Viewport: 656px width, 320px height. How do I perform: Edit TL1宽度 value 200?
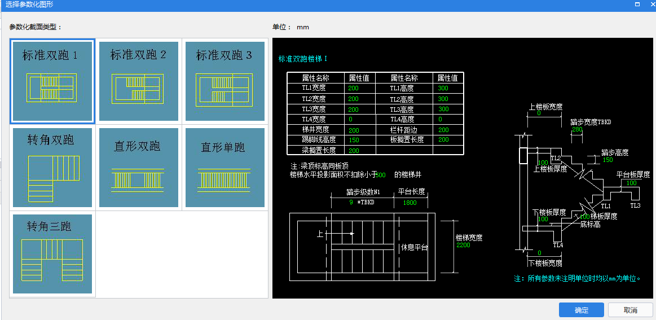353,89
